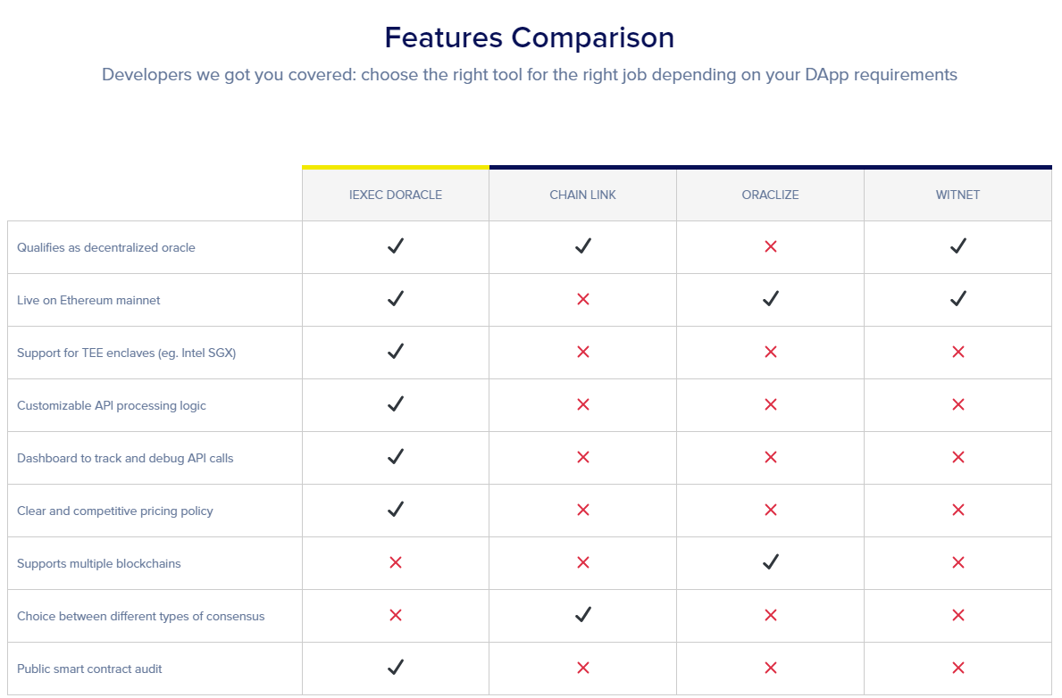Screen dimensions: 1062x698
Task: Click the Clear and competitive pricing policy label
Action: click(114, 511)
